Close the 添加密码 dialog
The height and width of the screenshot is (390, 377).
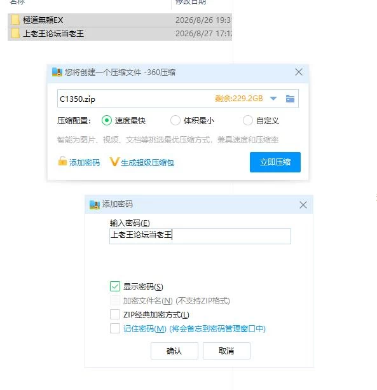pos(303,205)
